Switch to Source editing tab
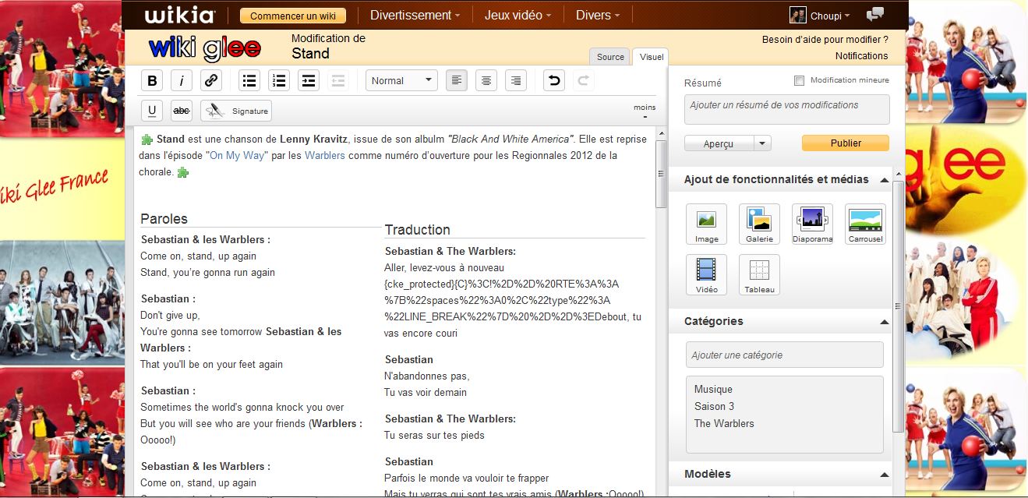Viewport: 1028px width, 498px height. (x=610, y=56)
